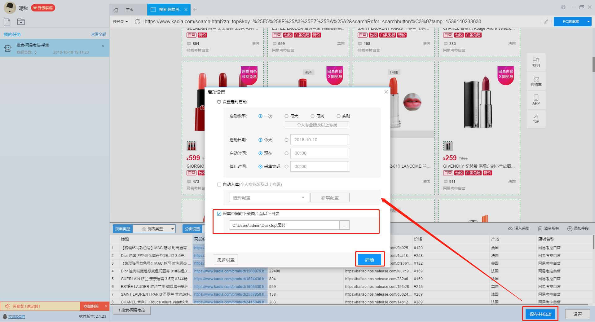Click the URL address bar
The height and width of the screenshot is (322, 595).
[x=341, y=21]
